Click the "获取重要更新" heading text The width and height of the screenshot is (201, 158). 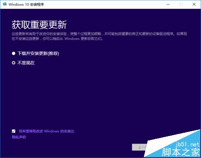(x=39, y=25)
